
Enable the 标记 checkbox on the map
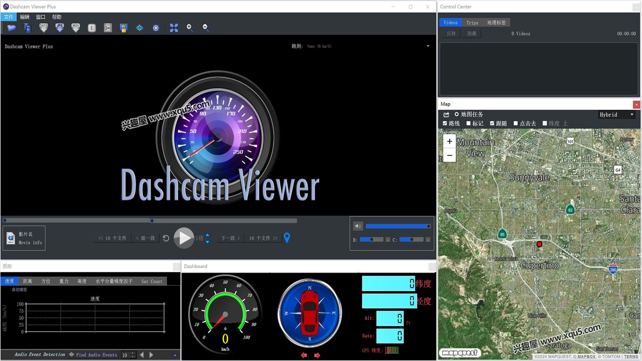(x=468, y=123)
